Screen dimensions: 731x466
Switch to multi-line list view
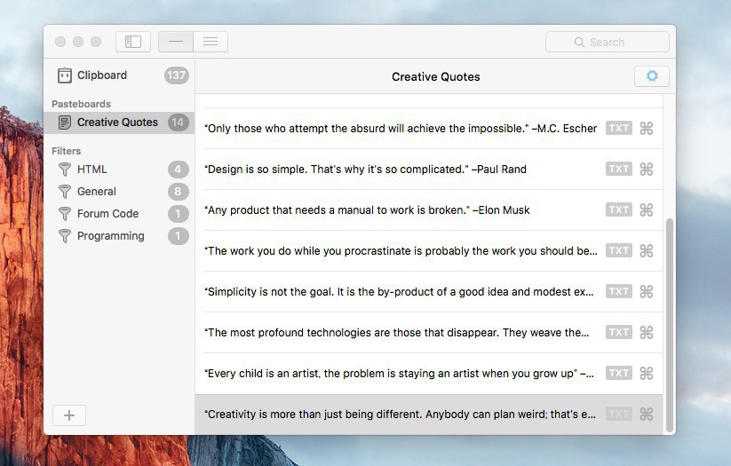(x=211, y=42)
